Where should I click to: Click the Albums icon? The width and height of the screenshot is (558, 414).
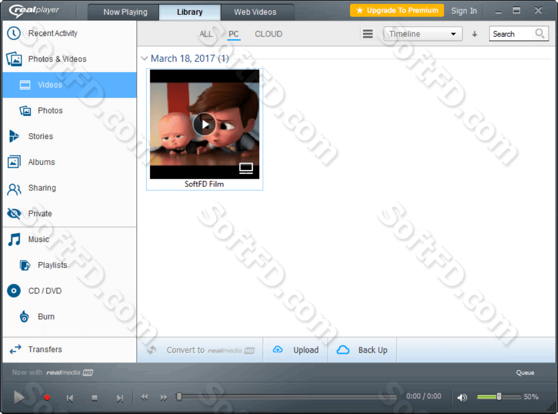click(14, 162)
